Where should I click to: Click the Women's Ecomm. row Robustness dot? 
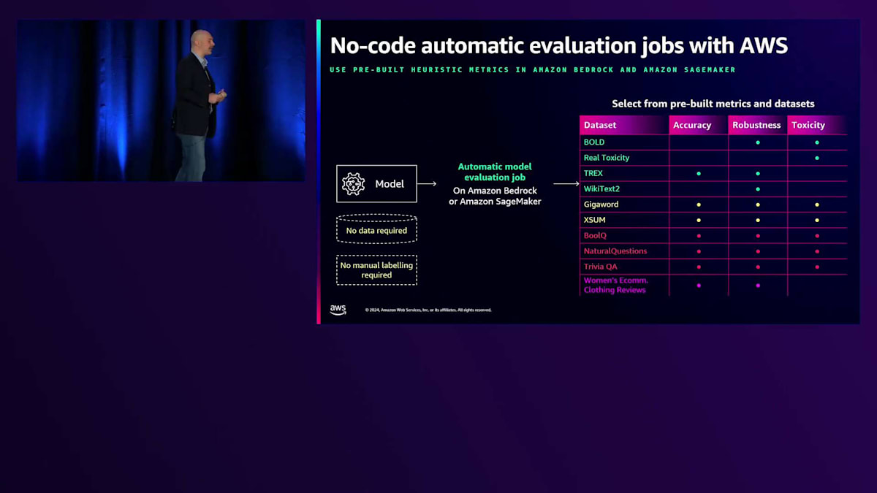point(758,285)
